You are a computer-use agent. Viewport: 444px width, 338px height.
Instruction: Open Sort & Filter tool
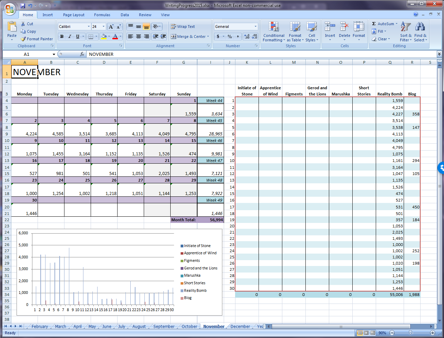pos(406,27)
